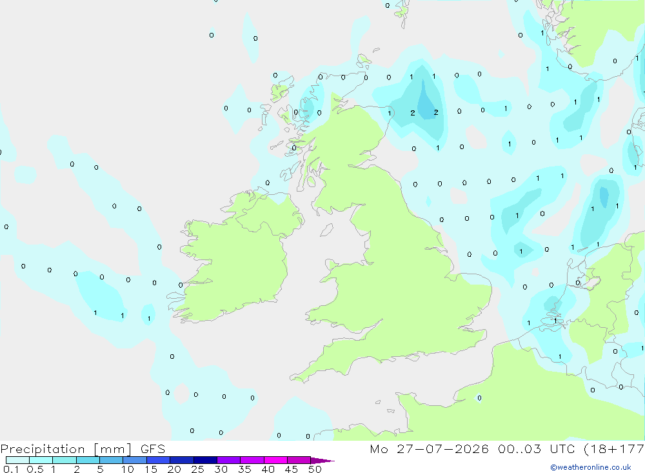Click the "[mm]" unit label
This screenshot has width=645, height=473.
pos(113,449)
